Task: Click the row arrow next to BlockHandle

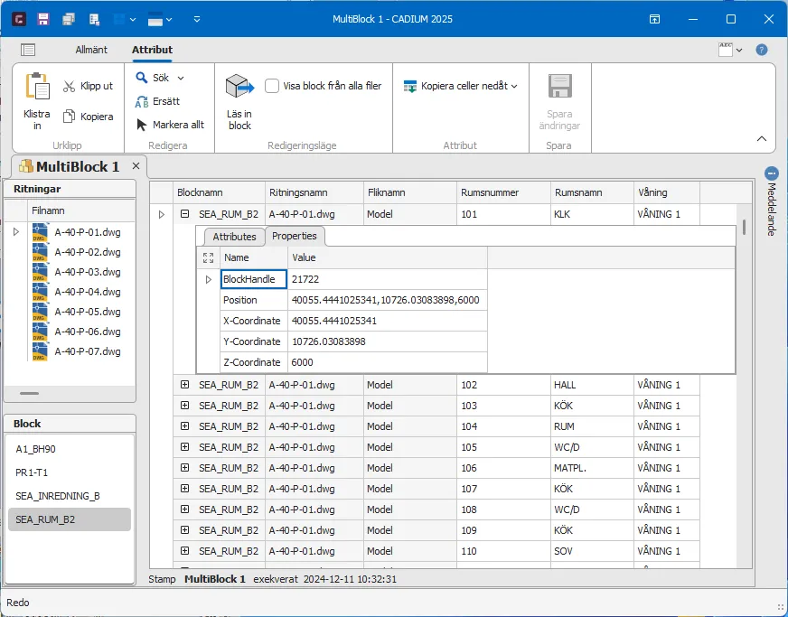Action: [208, 279]
